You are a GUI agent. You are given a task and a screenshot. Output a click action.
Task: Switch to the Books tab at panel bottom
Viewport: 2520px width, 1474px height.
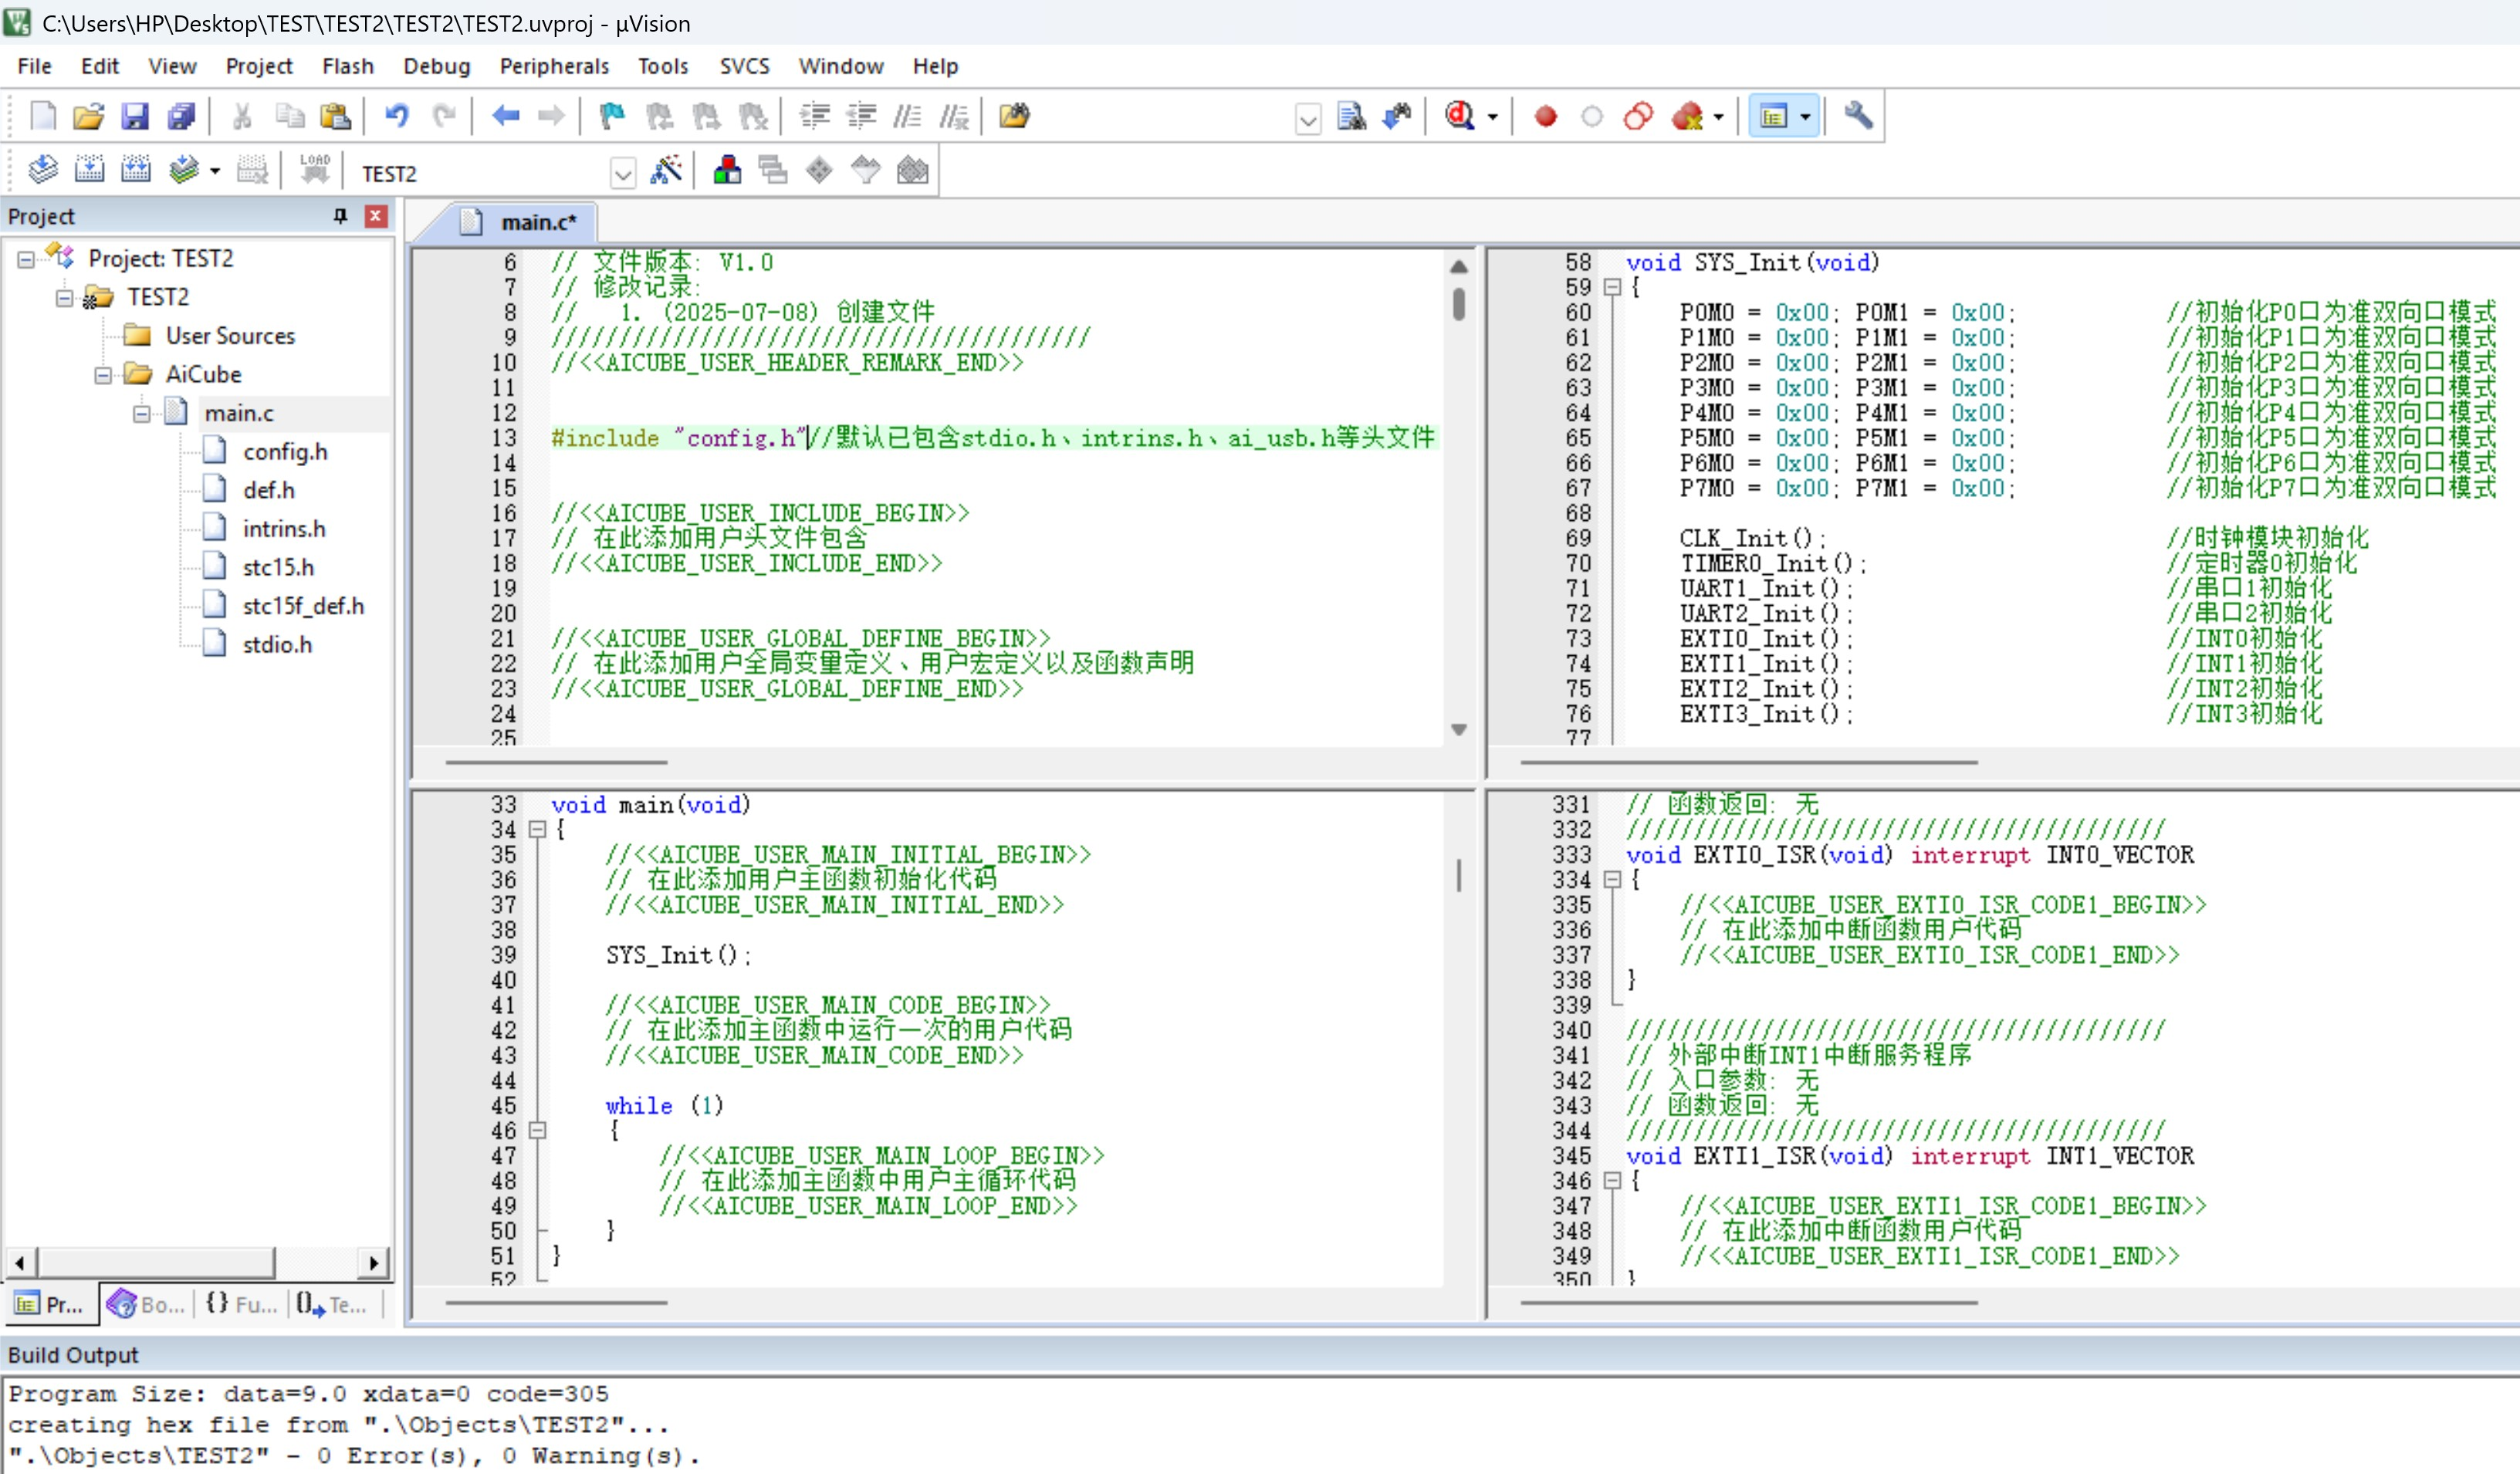point(147,1304)
